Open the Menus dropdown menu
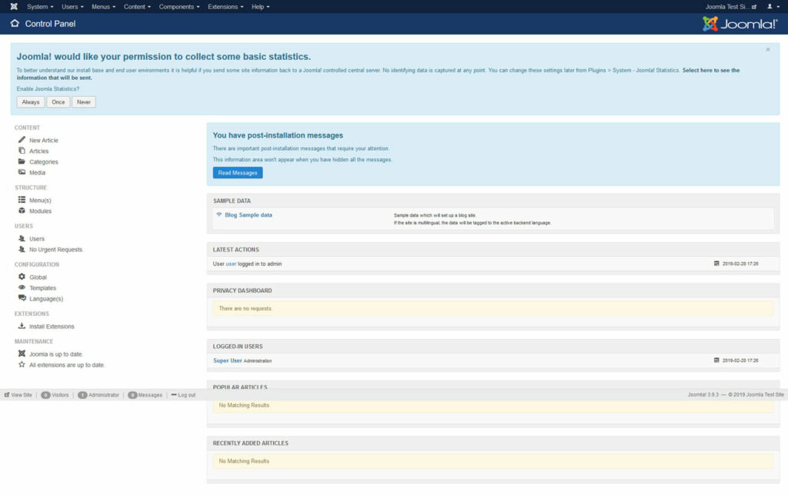Screen dimensions: 788x495 (104, 6)
